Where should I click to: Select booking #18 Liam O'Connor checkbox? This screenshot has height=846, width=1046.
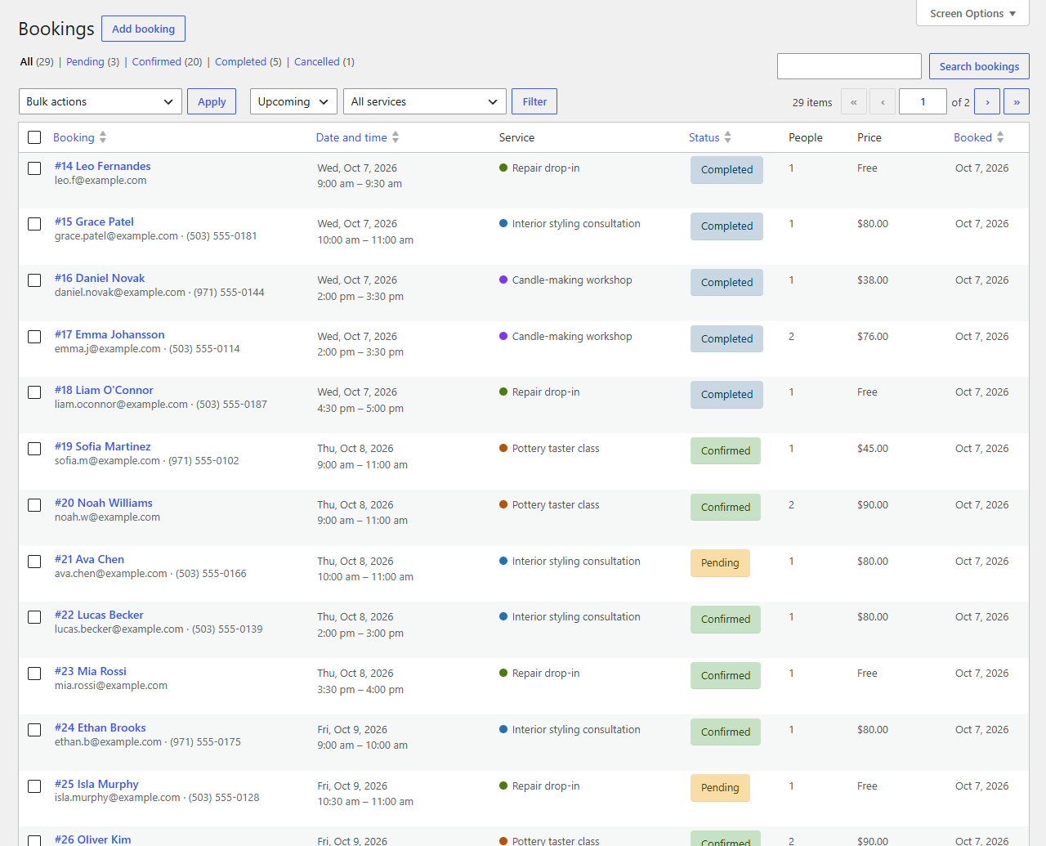pyautogui.click(x=34, y=392)
